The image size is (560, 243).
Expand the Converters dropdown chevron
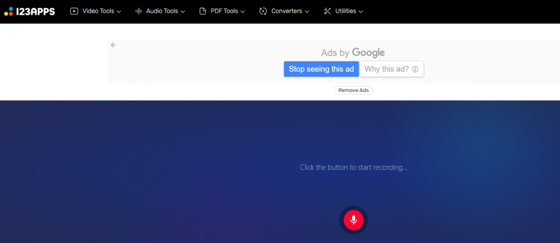point(307,11)
